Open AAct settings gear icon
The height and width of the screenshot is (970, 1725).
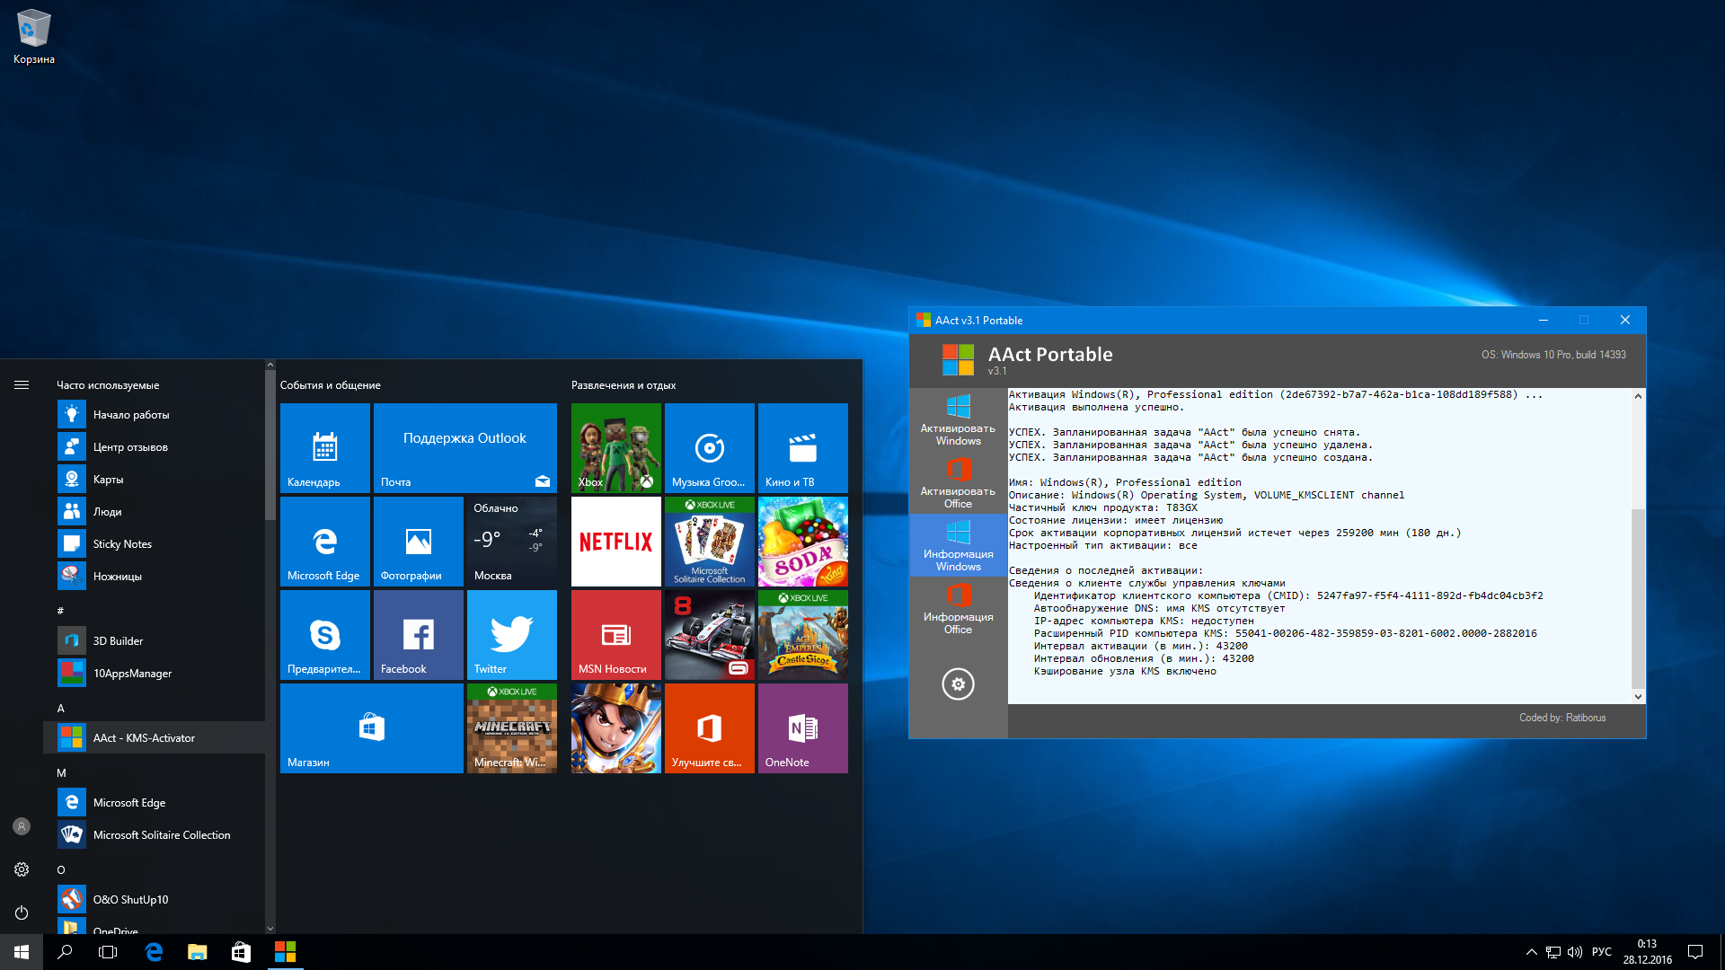point(958,684)
